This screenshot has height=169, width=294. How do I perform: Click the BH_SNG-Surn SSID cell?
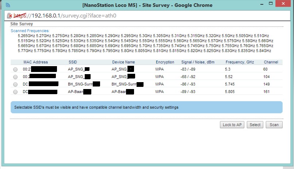[x=84, y=84]
